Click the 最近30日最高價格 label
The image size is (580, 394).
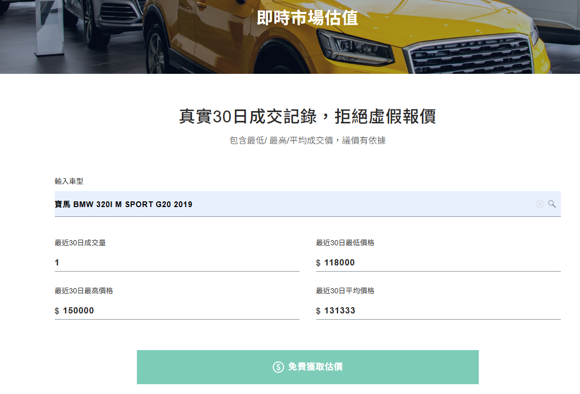pos(84,291)
